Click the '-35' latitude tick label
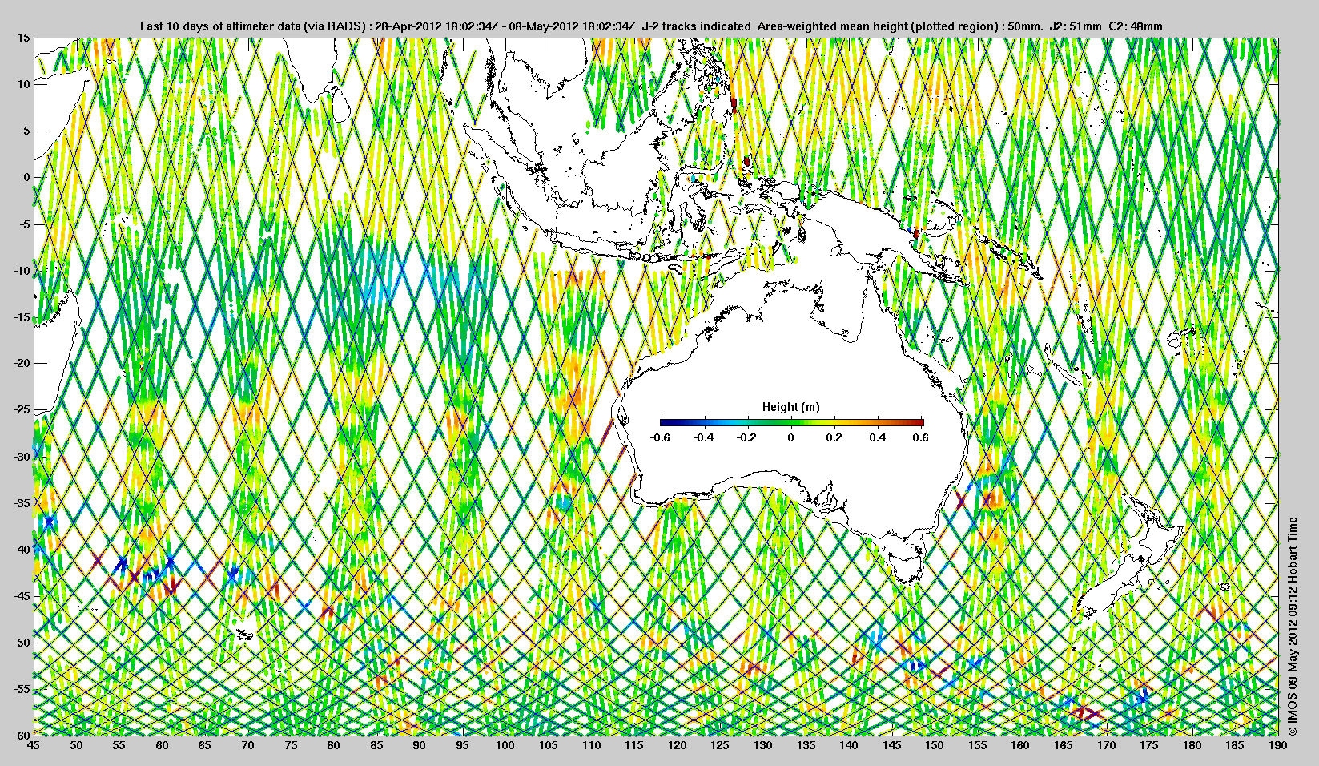 coord(22,503)
